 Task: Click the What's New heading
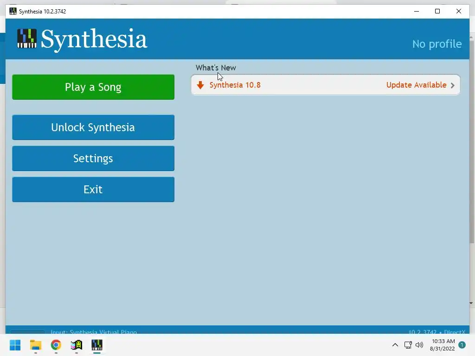click(216, 68)
